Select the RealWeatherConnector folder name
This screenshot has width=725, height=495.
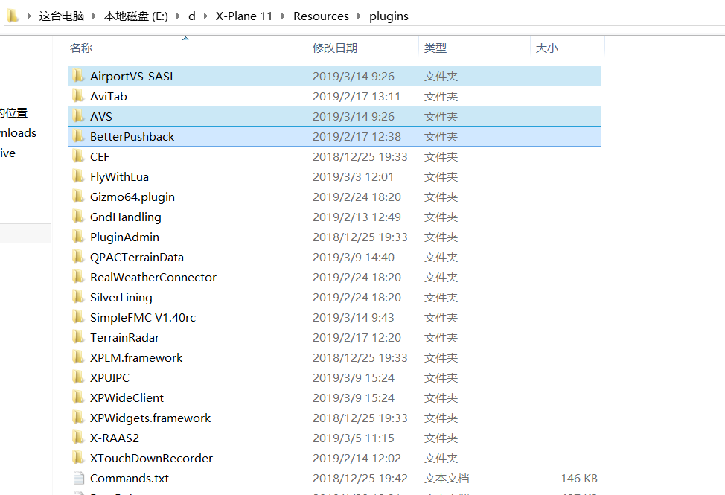(x=153, y=277)
